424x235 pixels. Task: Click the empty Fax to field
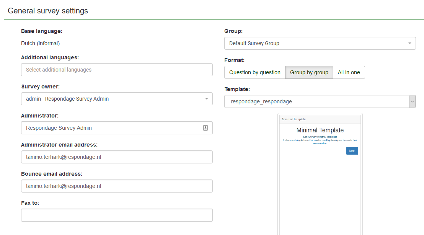point(117,215)
